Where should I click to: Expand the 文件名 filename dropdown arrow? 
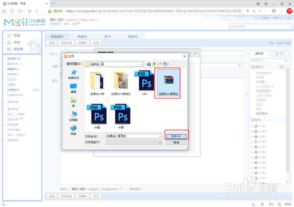click(x=160, y=136)
